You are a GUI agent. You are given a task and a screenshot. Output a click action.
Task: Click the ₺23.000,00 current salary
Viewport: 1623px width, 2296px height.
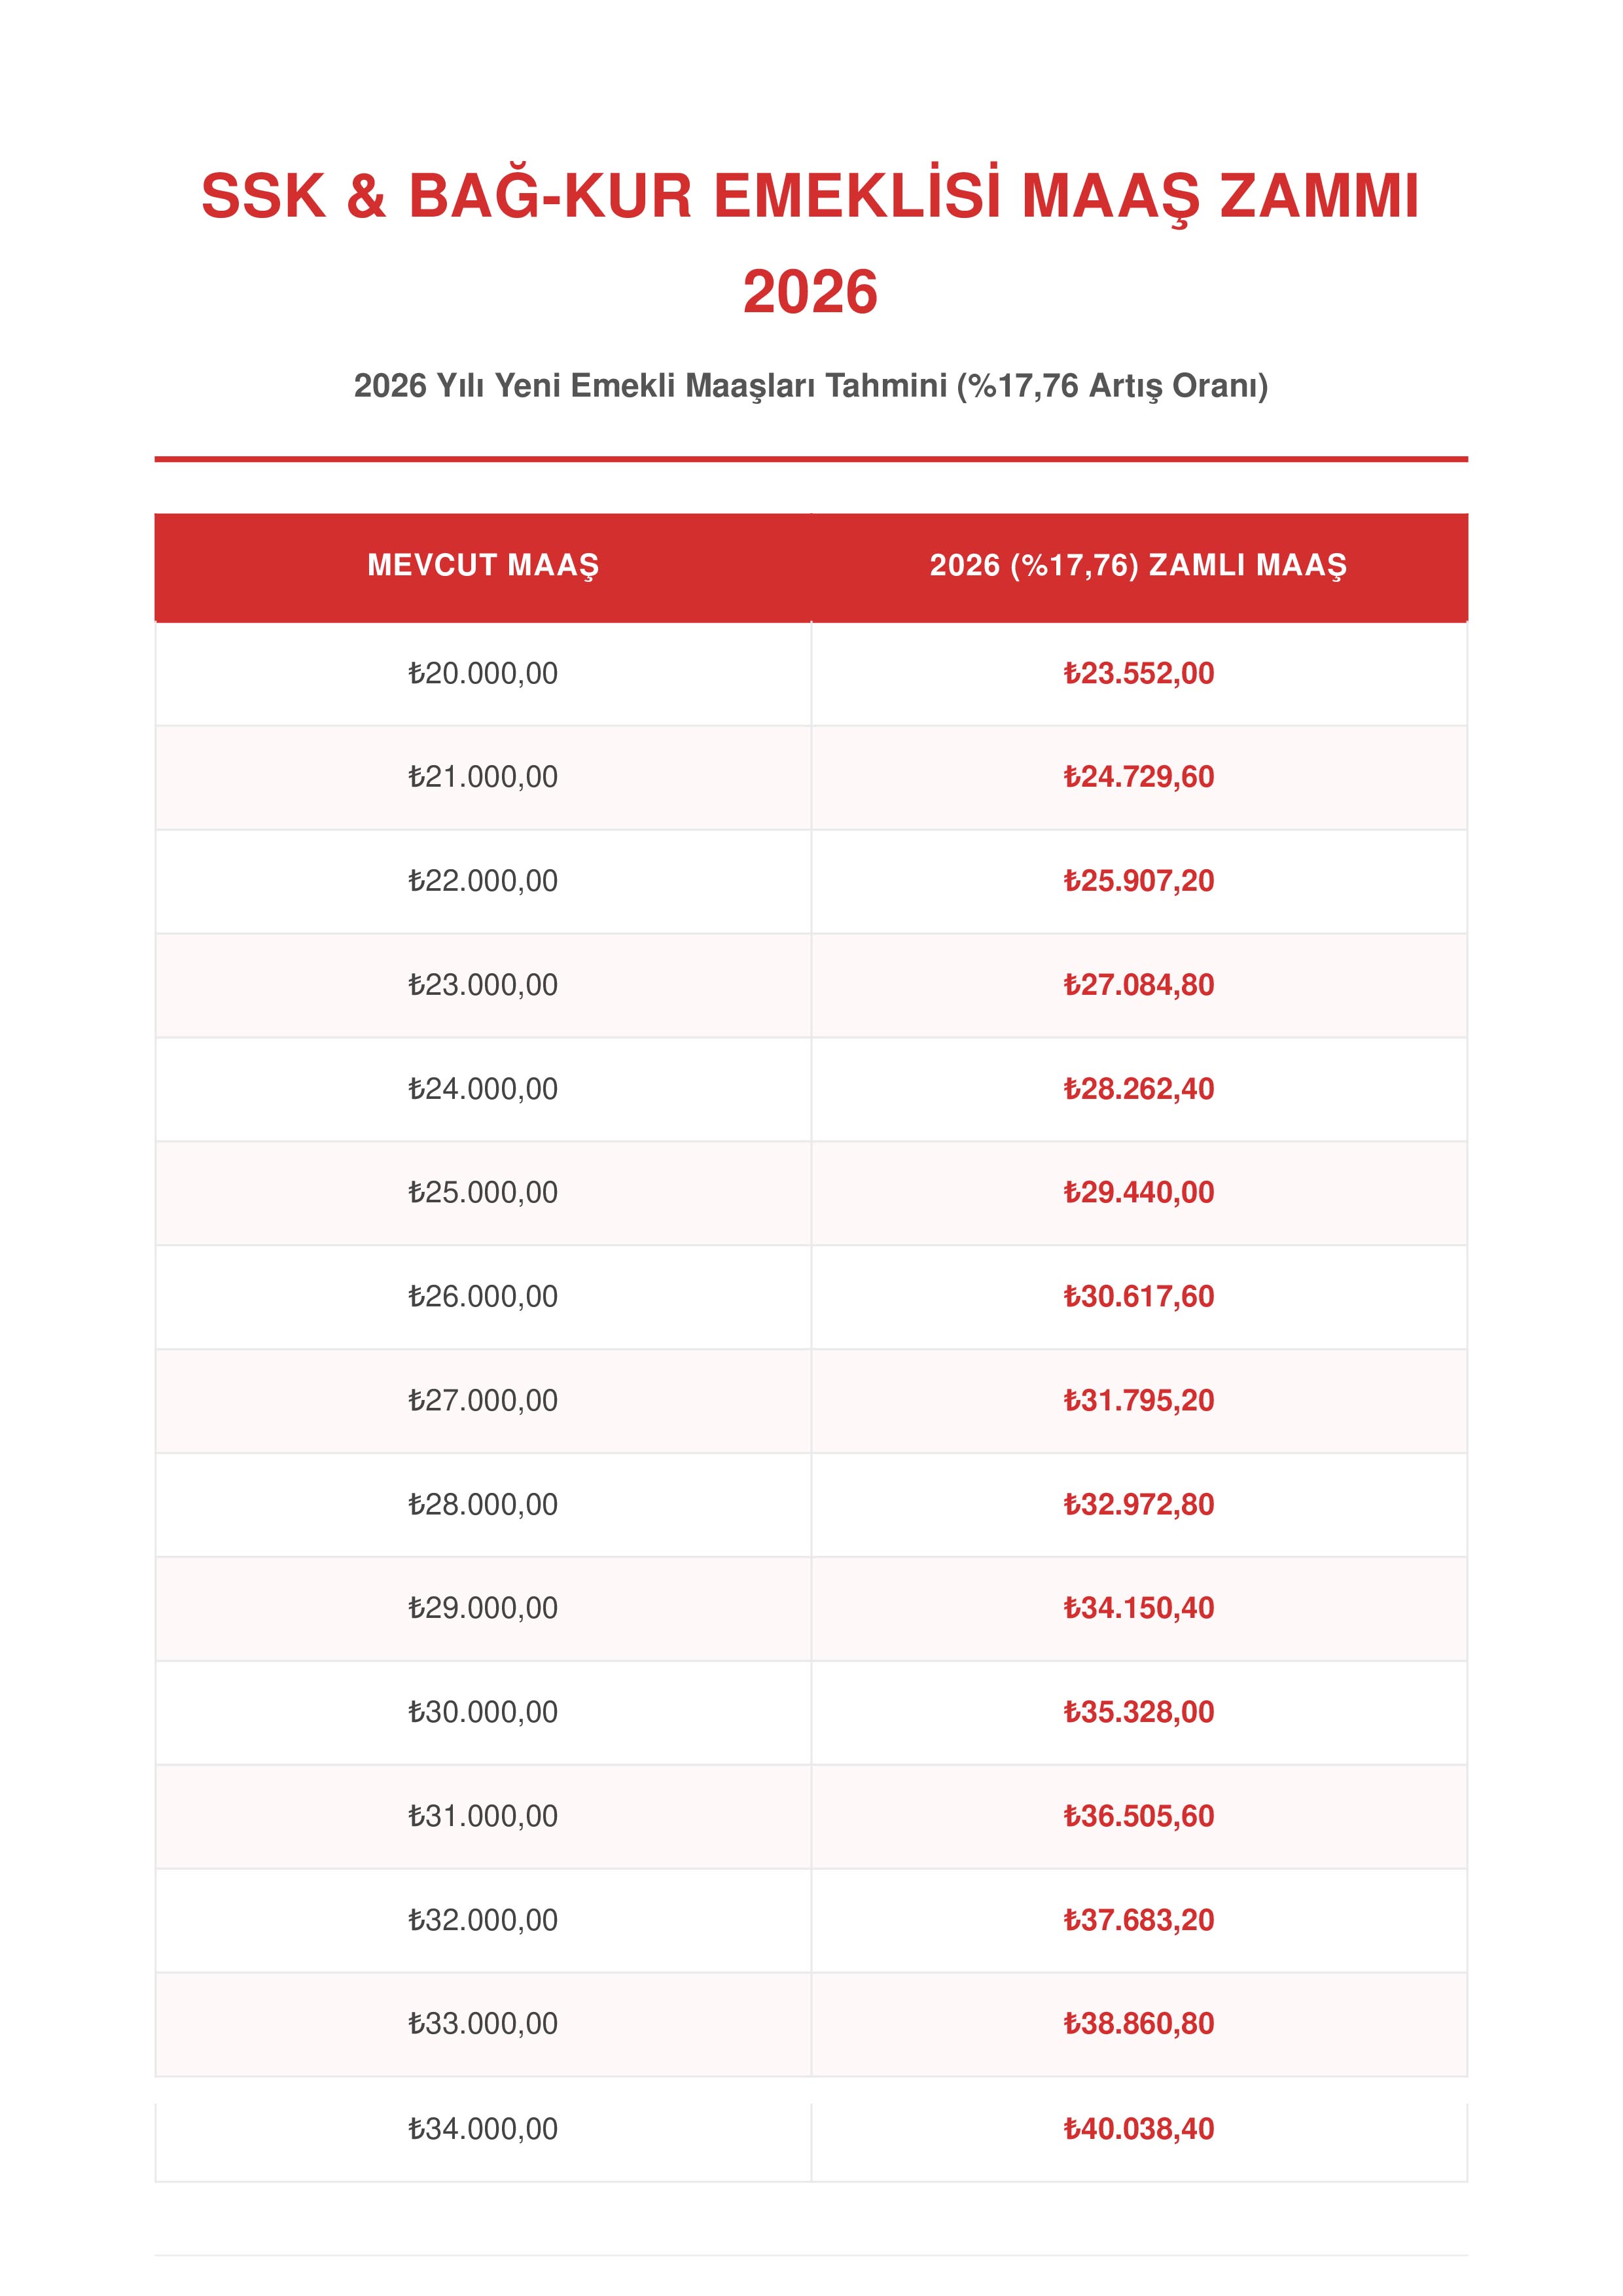[483, 985]
